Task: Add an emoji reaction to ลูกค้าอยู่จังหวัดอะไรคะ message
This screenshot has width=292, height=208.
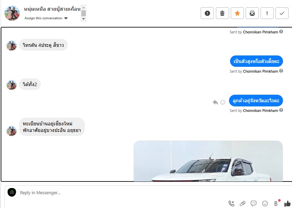Action: coord(223,102)
